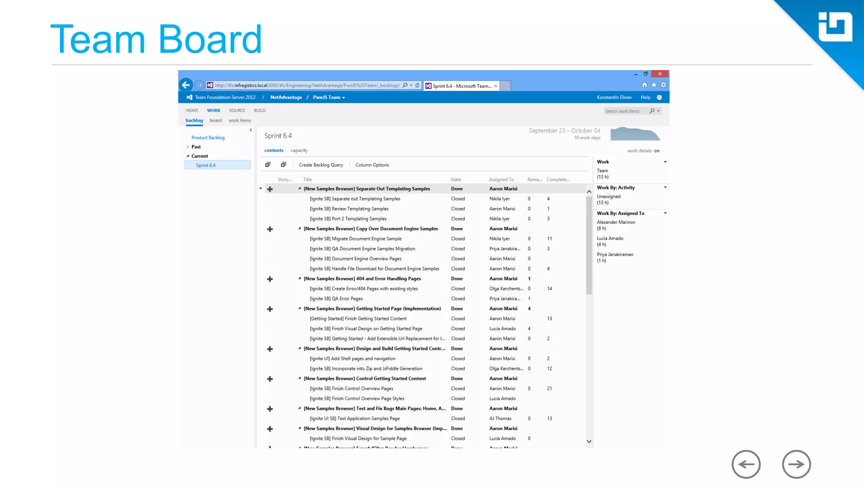The image size is (864, 486).
Task: Open Column Options
Action: (372, 165)
